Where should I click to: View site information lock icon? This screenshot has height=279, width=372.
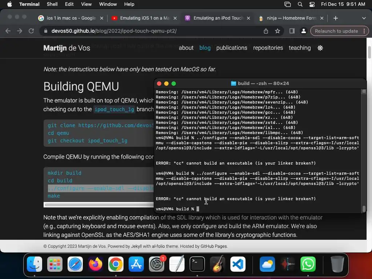pos(46,31)
